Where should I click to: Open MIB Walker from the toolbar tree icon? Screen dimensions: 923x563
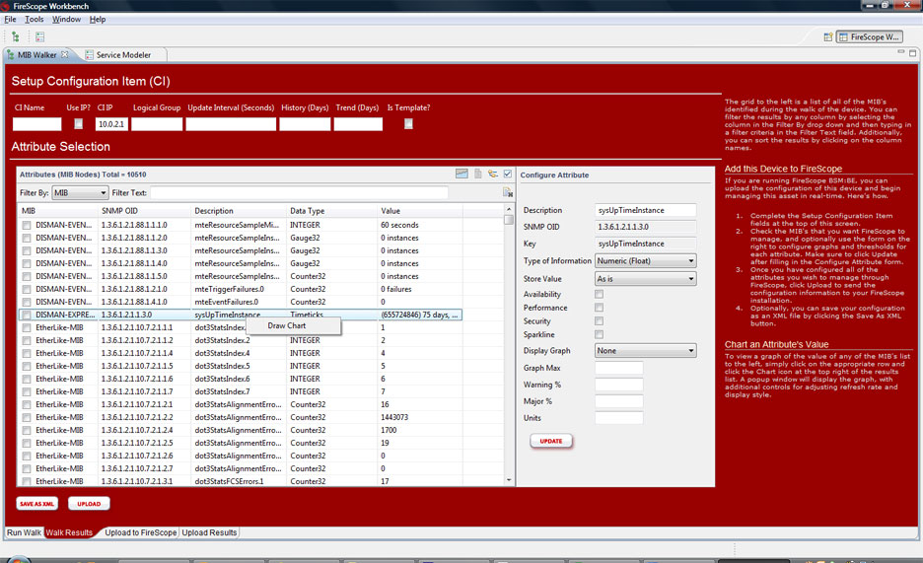[x=16, y=37]
